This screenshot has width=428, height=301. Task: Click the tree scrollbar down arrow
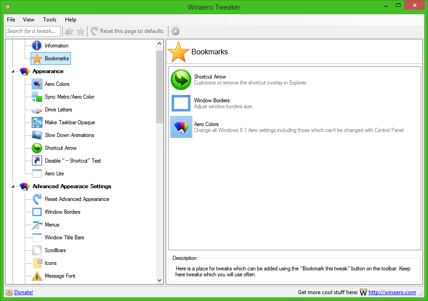point(160,280)
